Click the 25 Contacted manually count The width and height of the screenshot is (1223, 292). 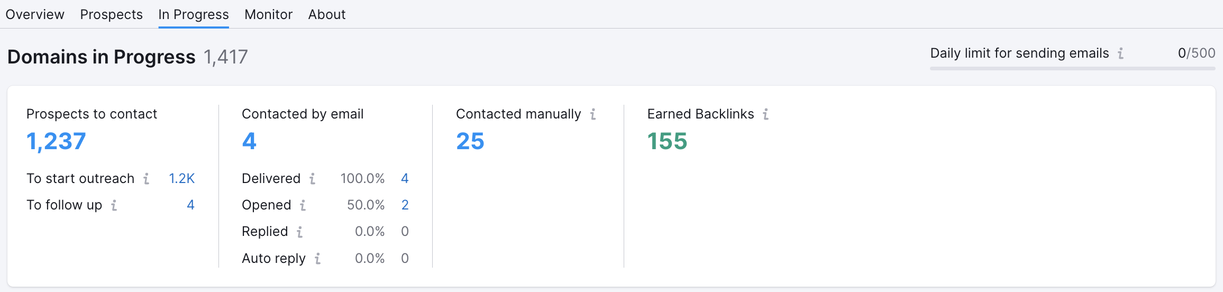[470, 141]
